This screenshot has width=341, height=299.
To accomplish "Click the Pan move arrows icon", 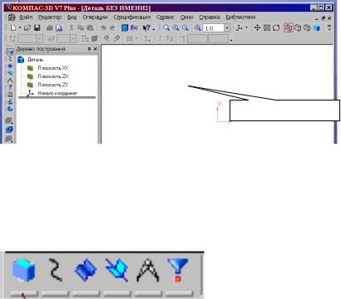I will point(257,27).
